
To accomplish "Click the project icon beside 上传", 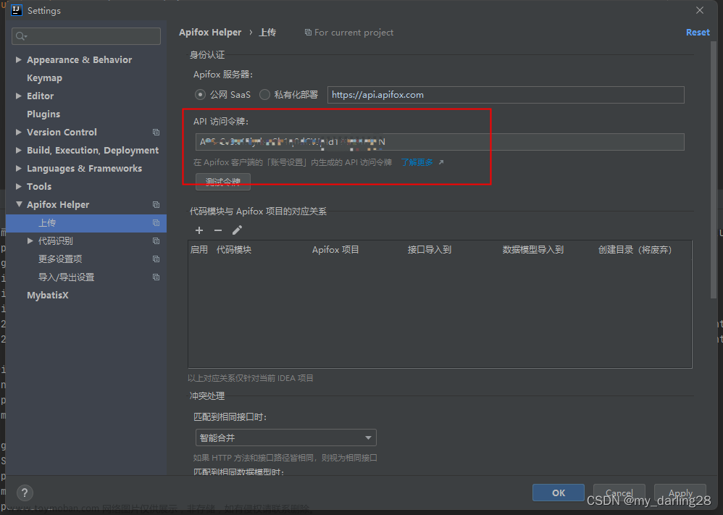I will pos(156,222).
